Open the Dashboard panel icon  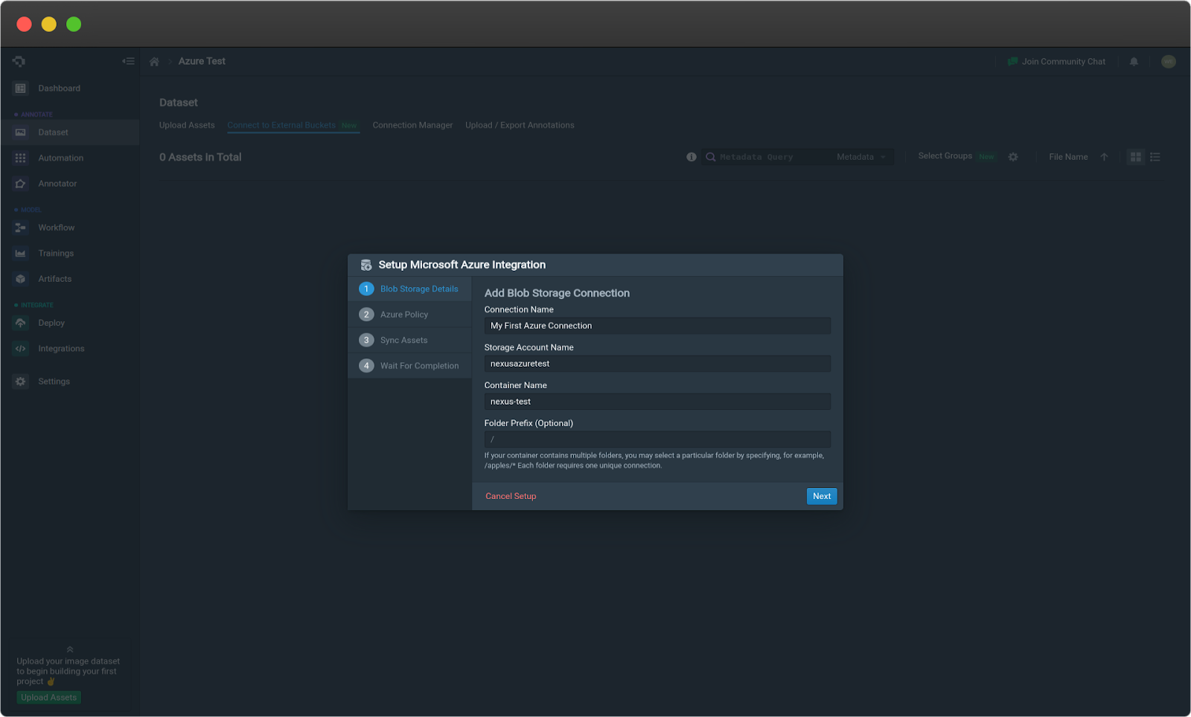click(19, 88)
